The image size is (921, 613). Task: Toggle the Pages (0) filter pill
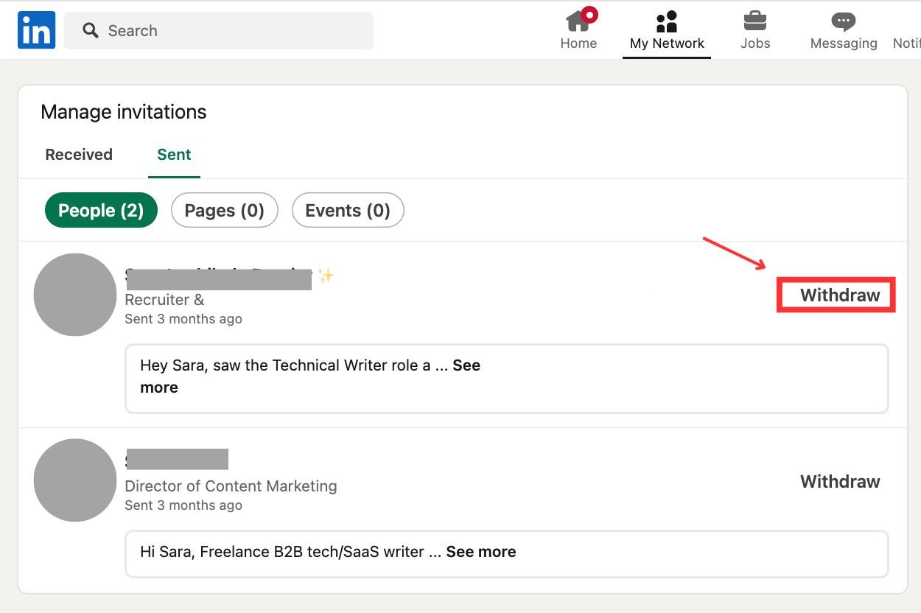(x=224, y=211)
